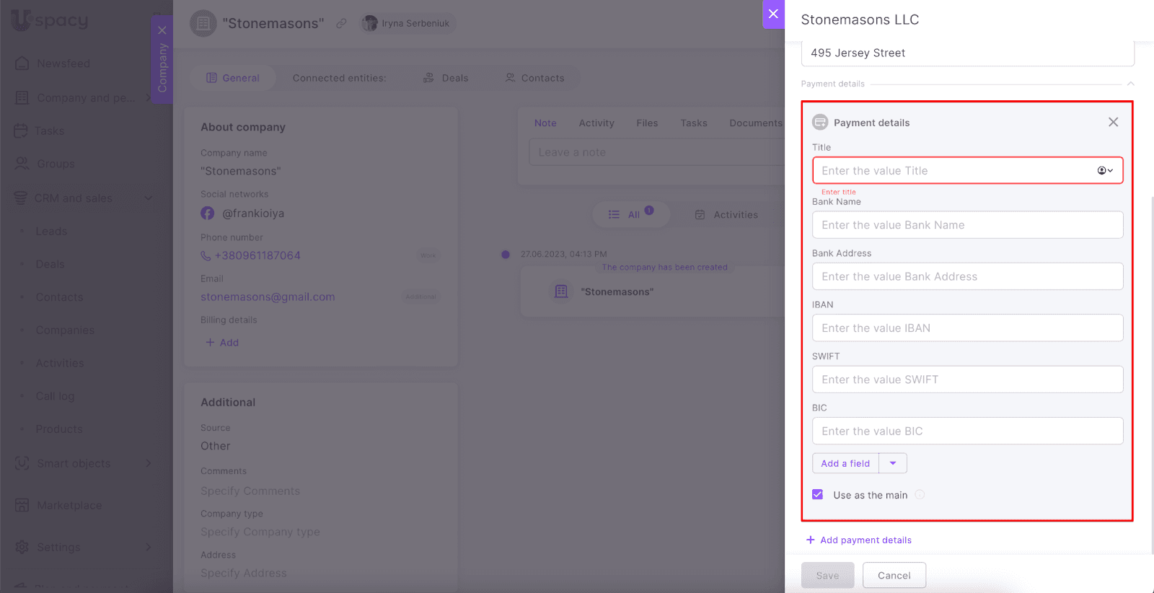
Task: Click the info icon beside Use as the main
Action: [920, 495]
